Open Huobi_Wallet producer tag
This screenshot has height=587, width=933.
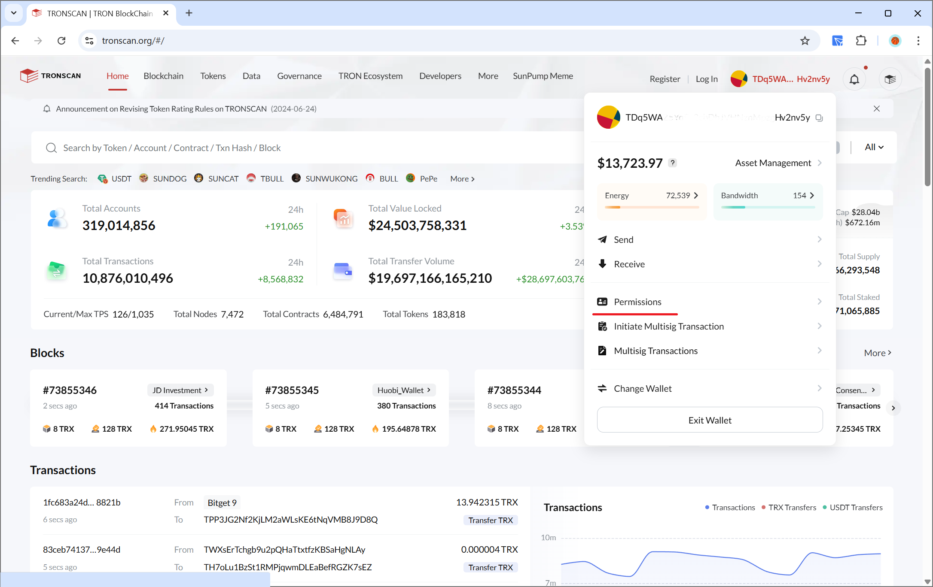click(x=404, y=390)
